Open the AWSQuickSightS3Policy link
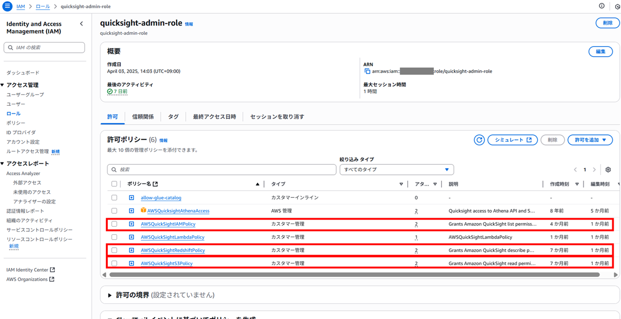This screenshot has height=319, width=621. (166, 263)
